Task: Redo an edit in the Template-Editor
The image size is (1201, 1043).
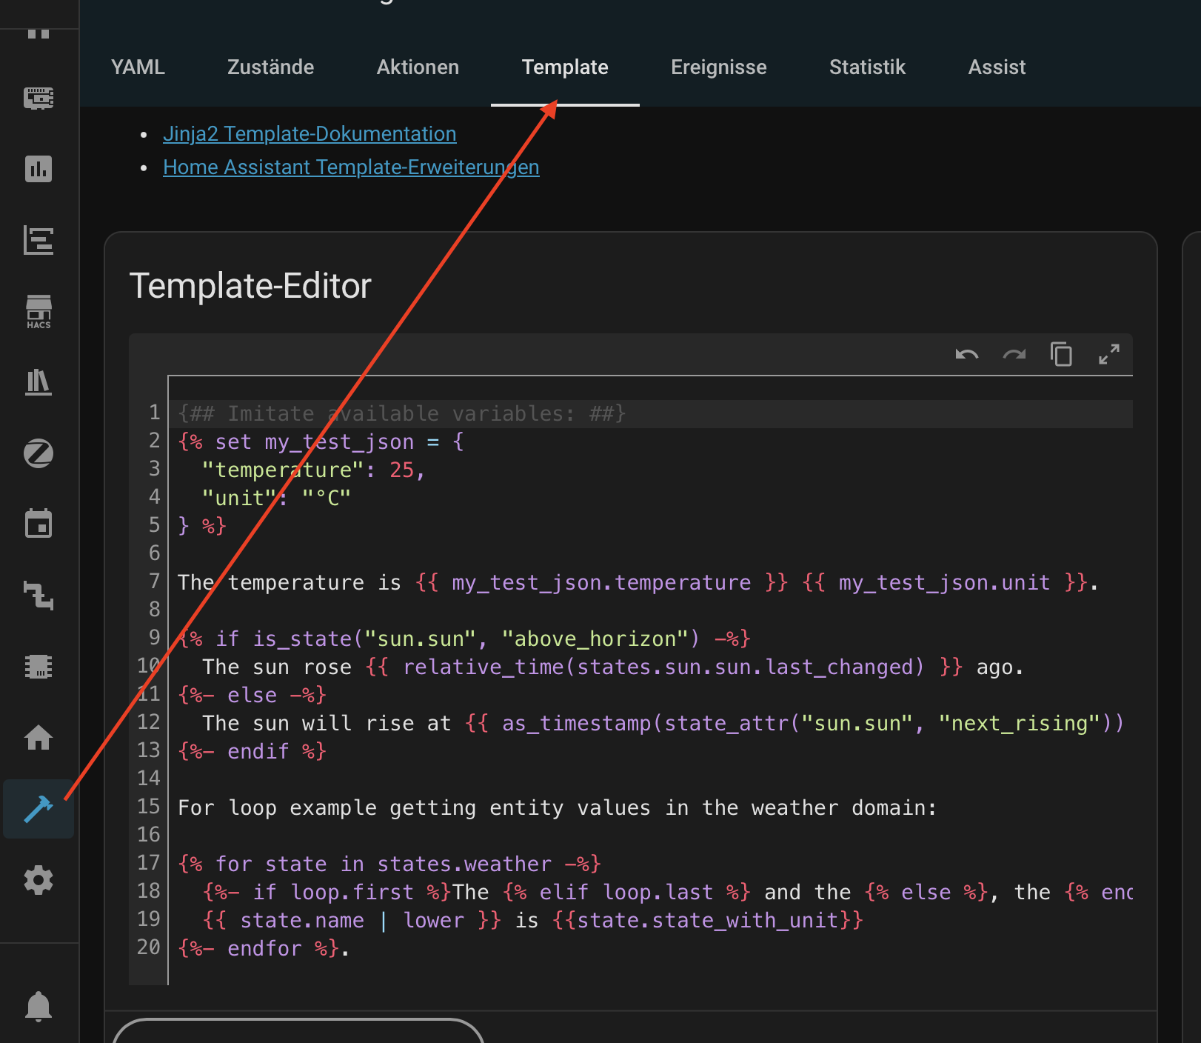Action: tap(1014, 355)
